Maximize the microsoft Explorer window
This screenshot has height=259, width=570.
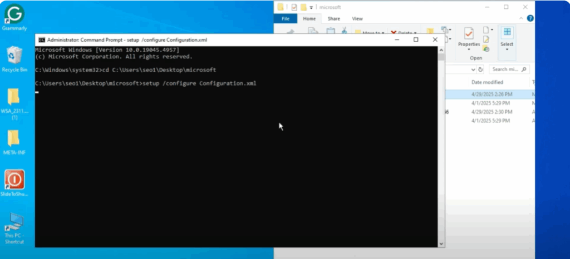[x=506, y=7]
